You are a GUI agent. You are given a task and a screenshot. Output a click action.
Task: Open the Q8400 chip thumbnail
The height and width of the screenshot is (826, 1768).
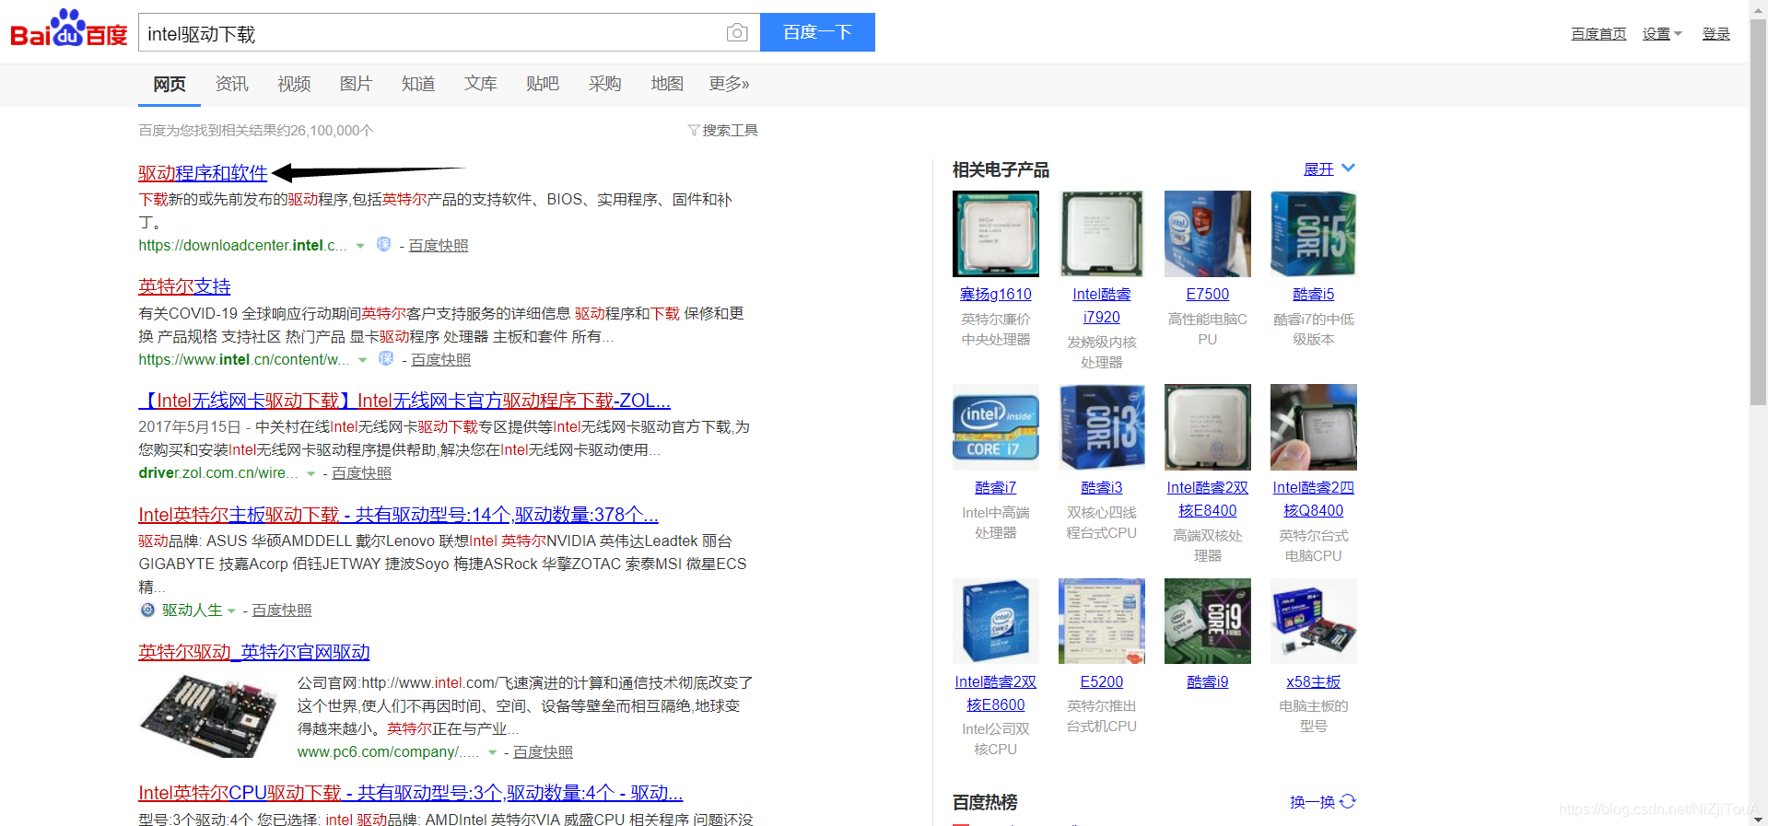click(1314, 427)
